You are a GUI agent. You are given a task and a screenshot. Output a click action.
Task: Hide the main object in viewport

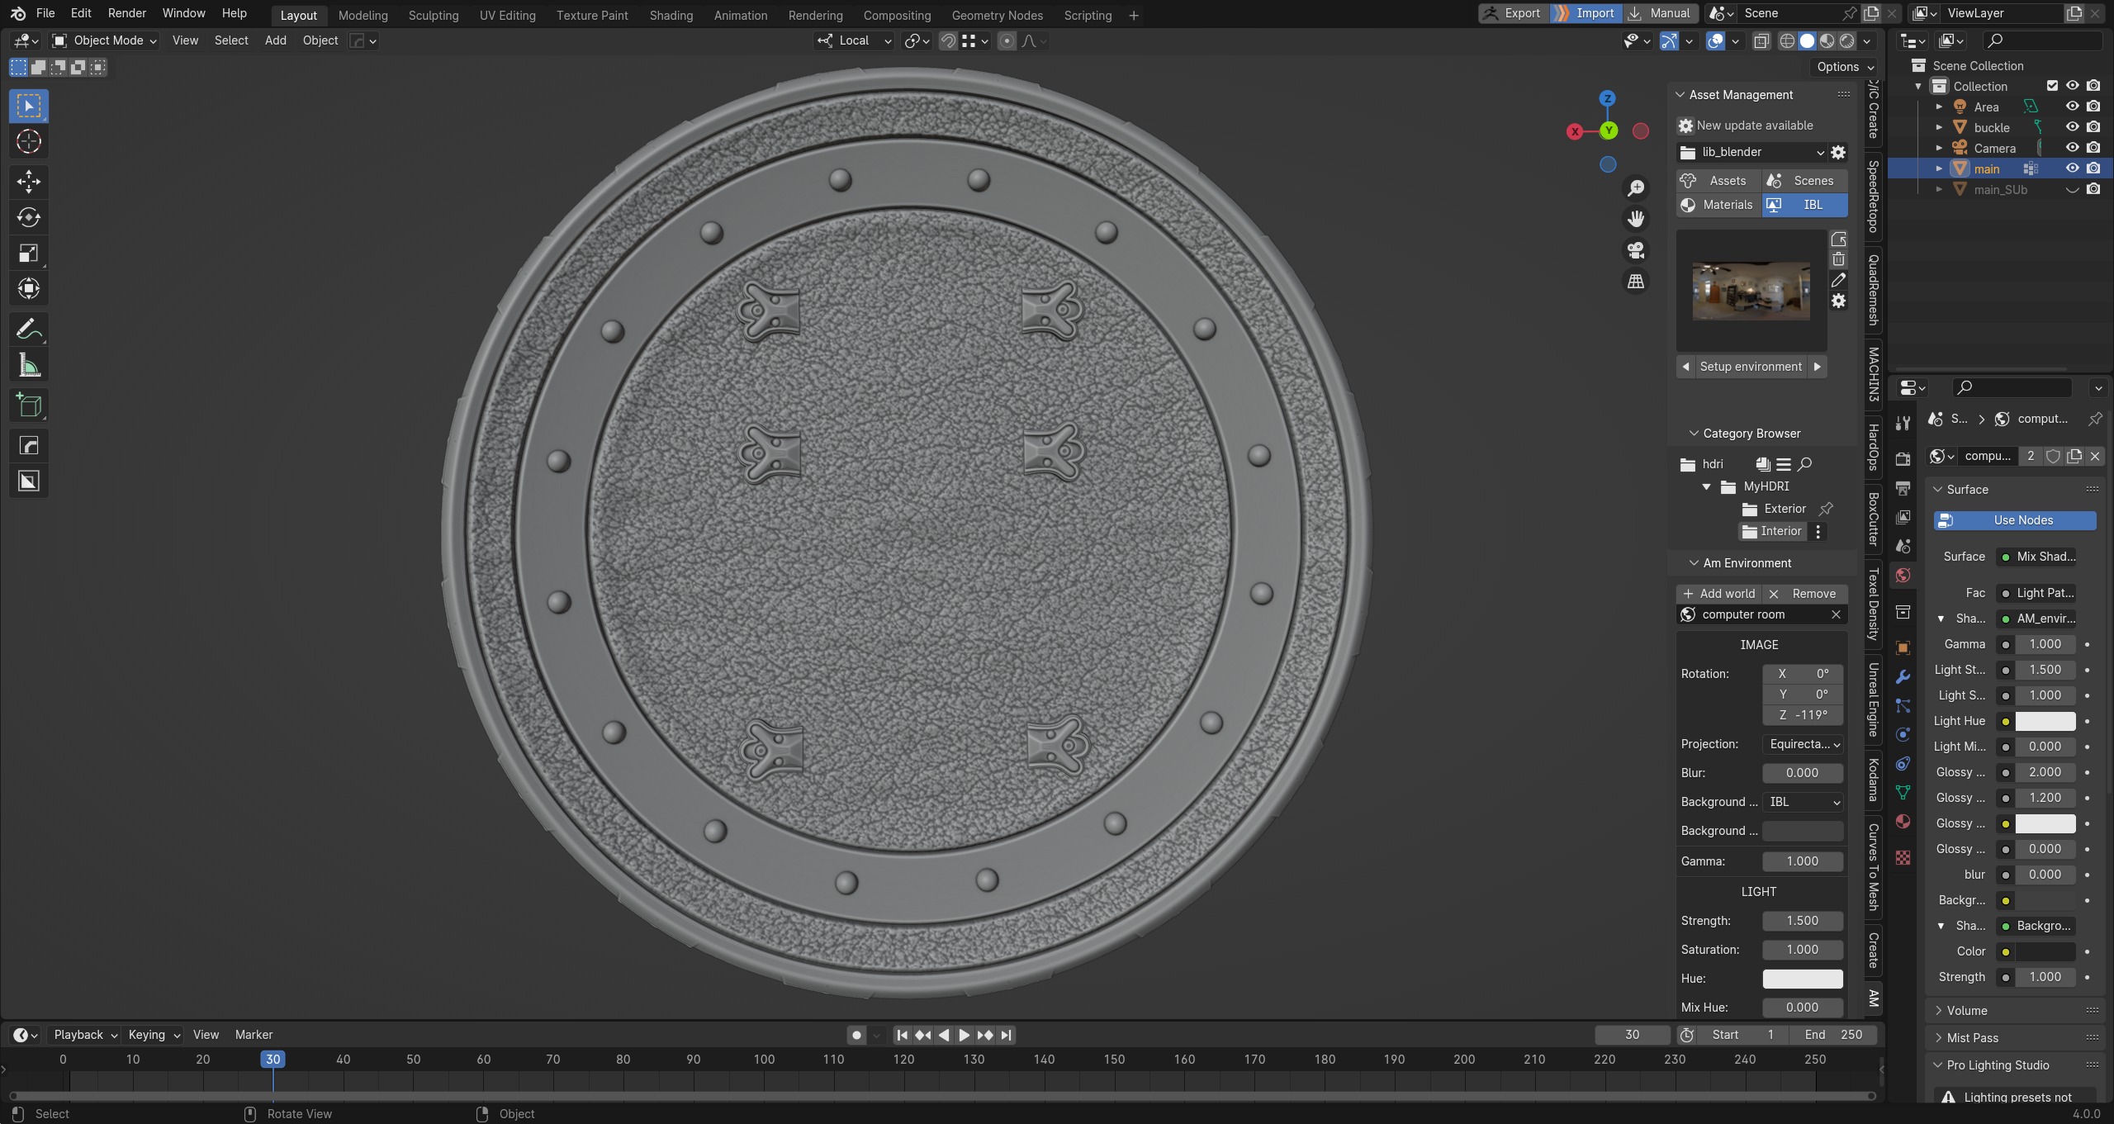coord(2072,168)
